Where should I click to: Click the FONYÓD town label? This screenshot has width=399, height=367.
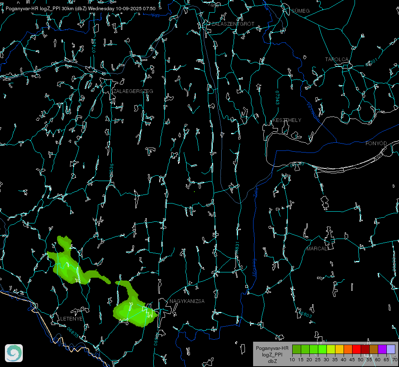[376, 144]
